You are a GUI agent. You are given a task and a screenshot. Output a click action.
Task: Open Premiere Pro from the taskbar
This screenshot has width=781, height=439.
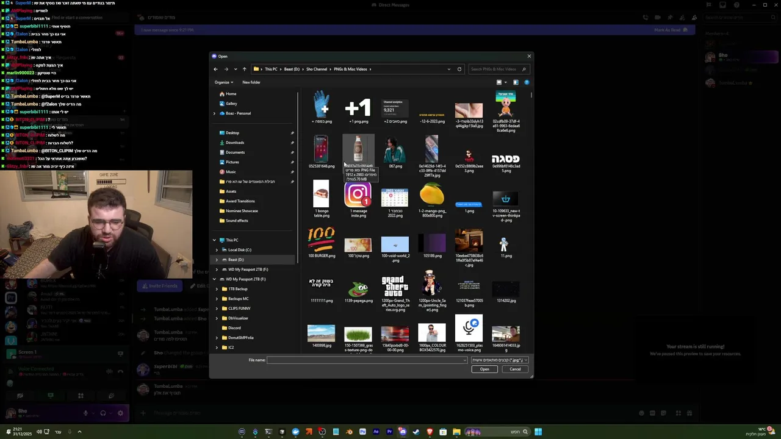tap(389, 432)
